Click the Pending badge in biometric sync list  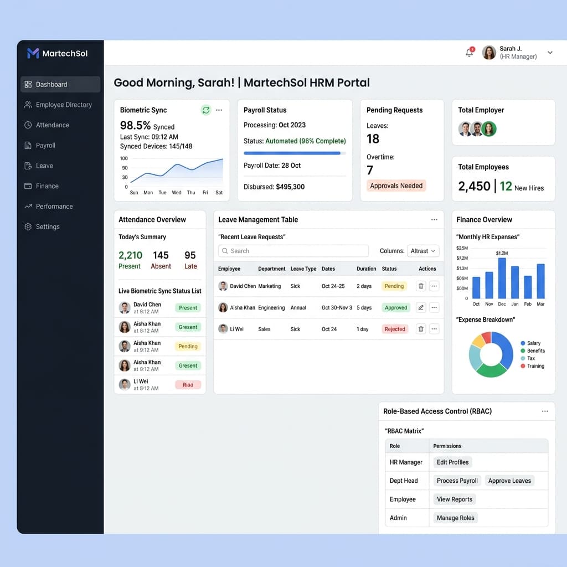188,347
